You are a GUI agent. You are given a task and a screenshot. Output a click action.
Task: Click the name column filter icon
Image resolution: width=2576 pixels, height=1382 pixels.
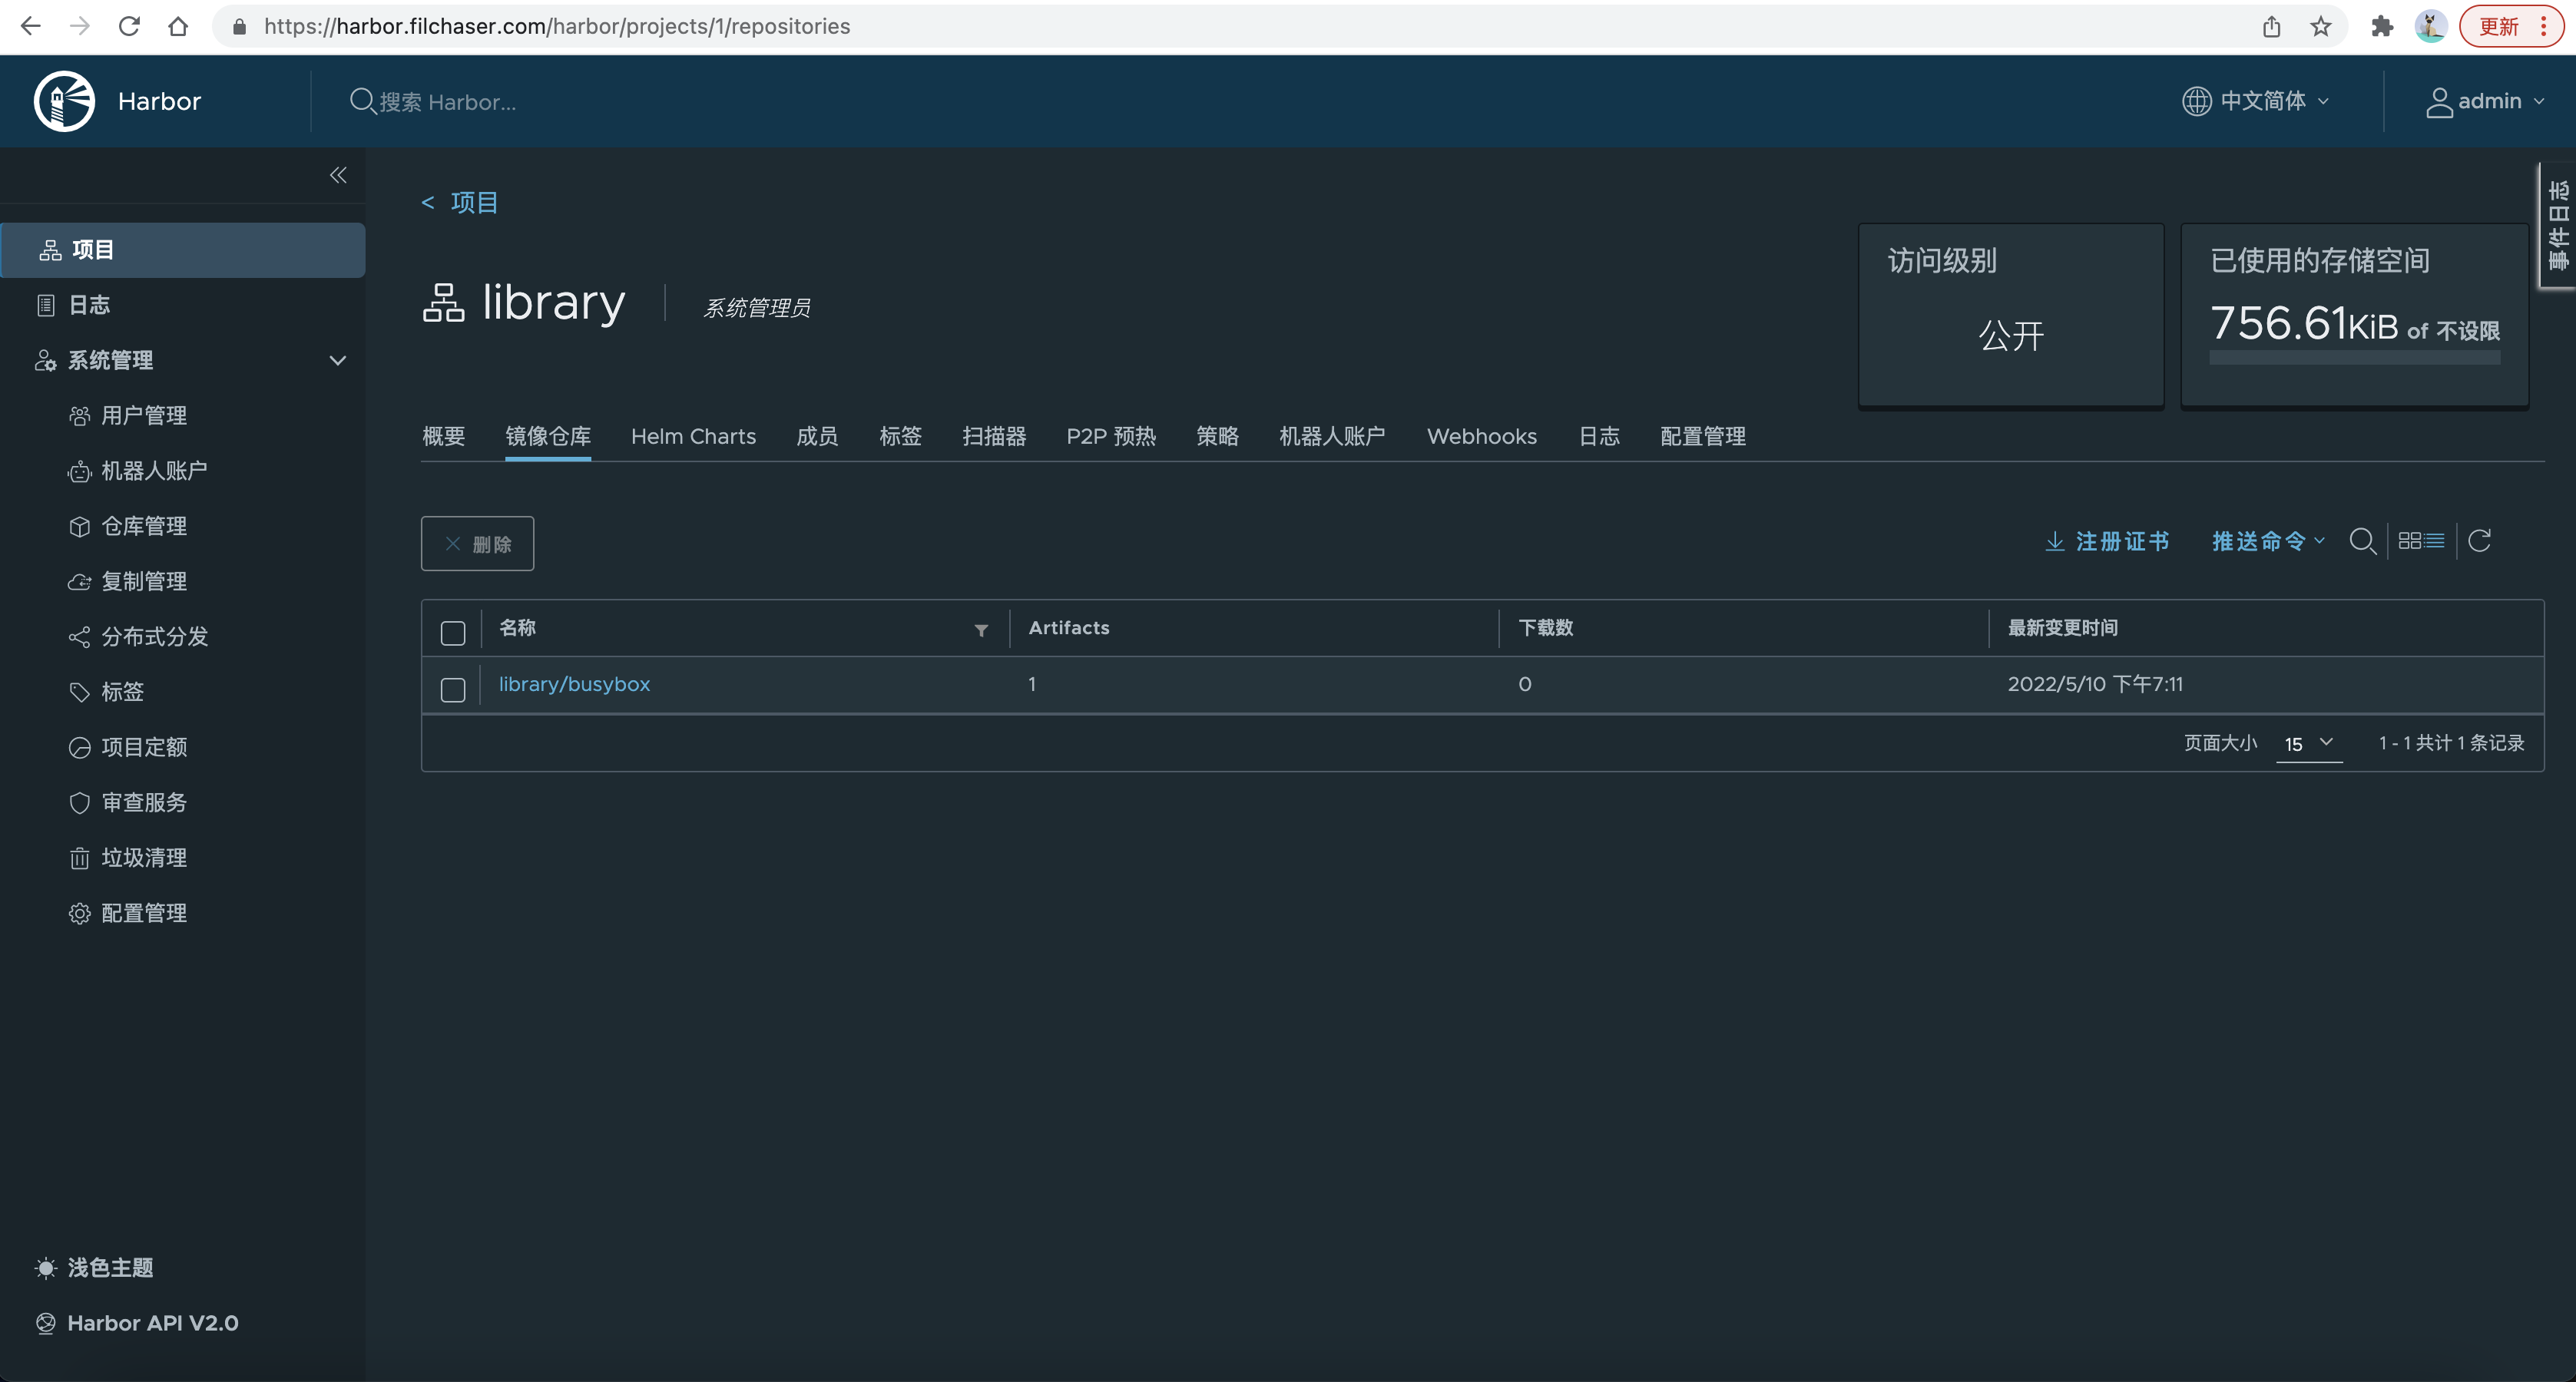[981, 630]
